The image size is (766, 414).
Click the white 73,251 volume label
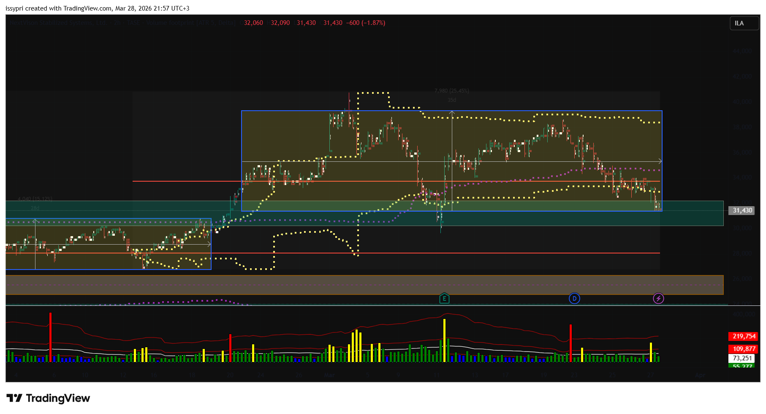(742, 358)
